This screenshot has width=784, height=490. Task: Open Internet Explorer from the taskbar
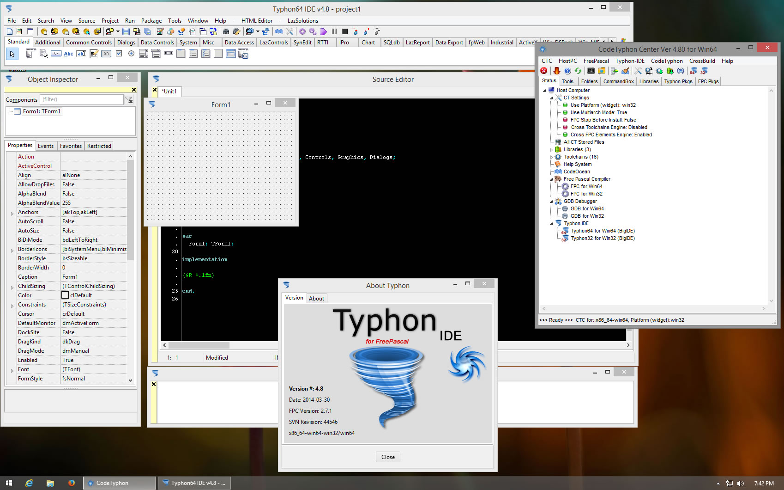tap(29, 483)
